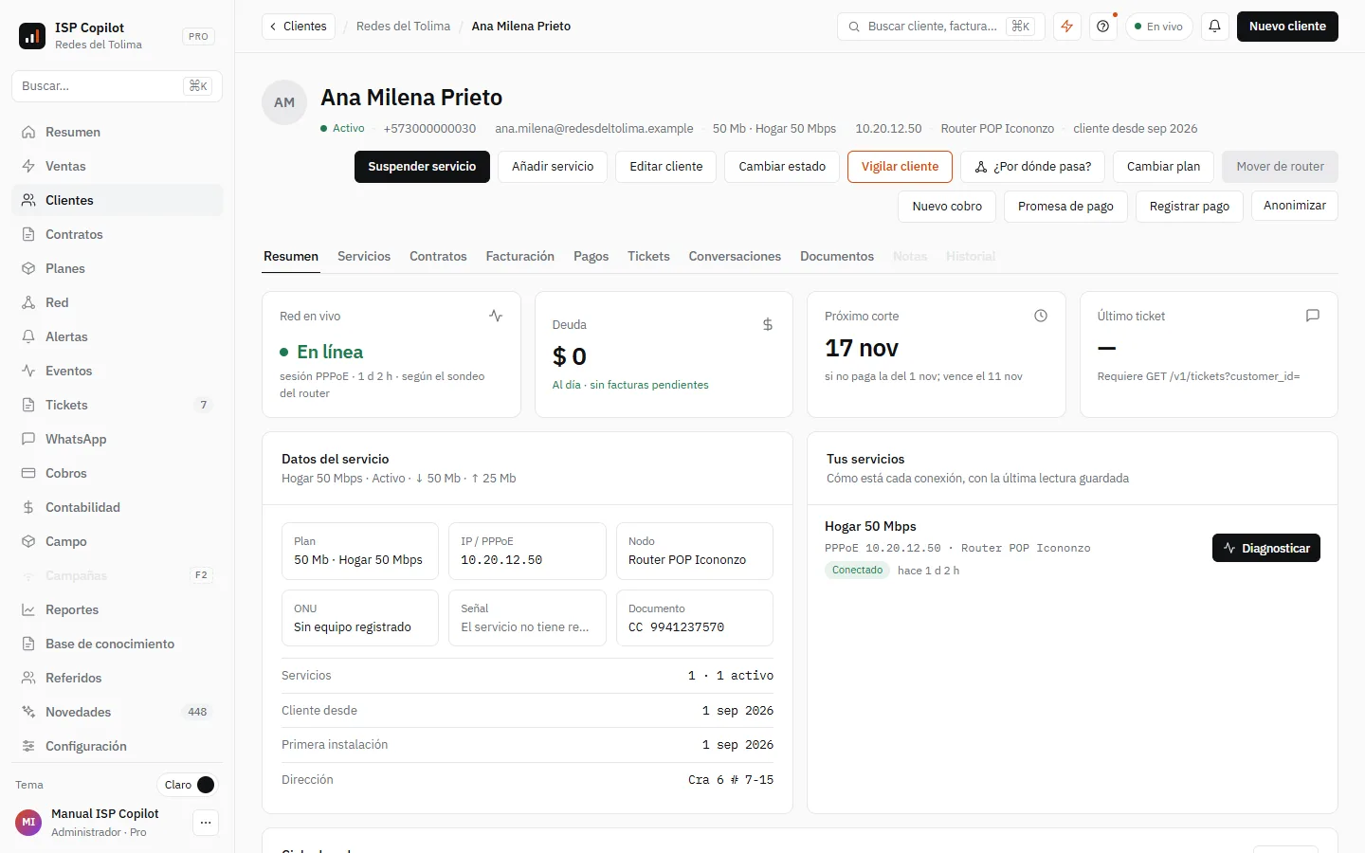Go back to Clientes via chevron button
Viewport: 1365px width, 853px height.
[x=299, y=27]
